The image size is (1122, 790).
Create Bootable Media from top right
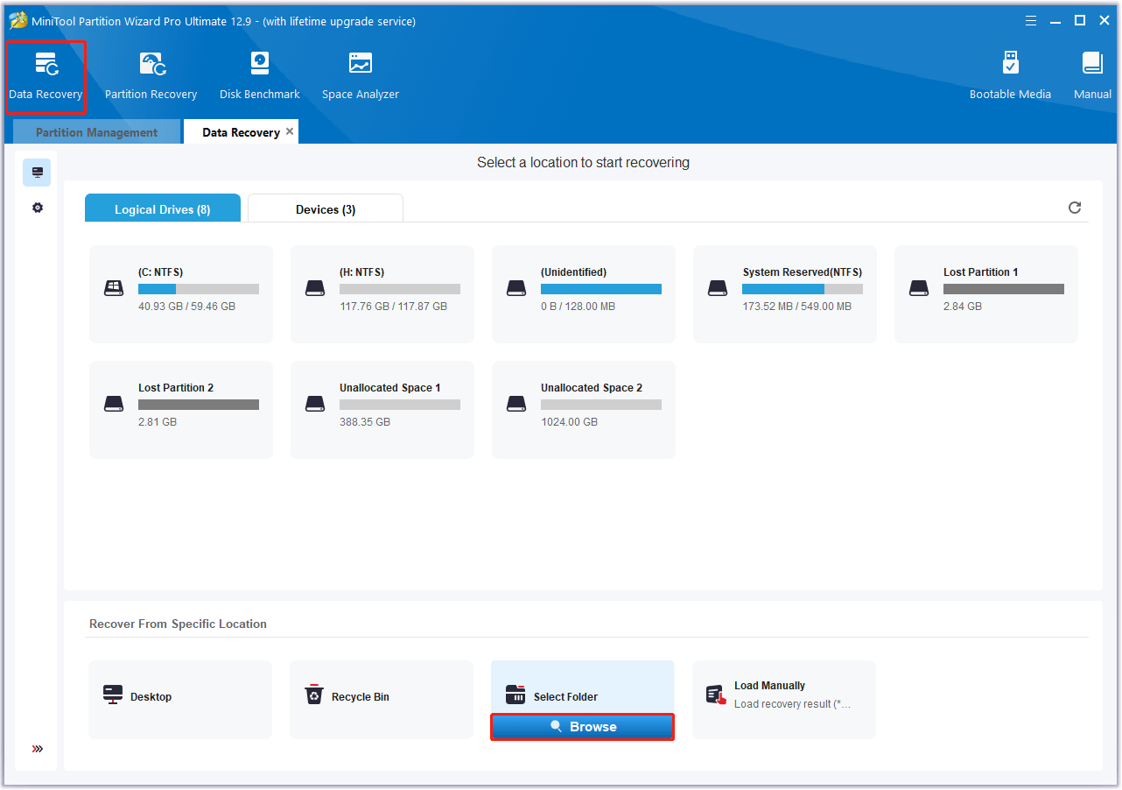pyautogui.click(x=1010, y=76)
